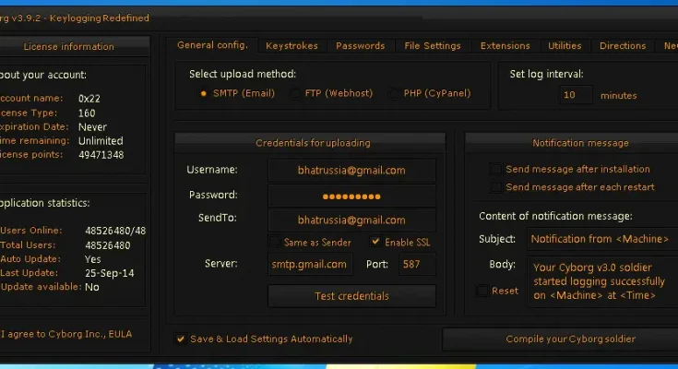Click into the Password field

click(x=351, y=196)
